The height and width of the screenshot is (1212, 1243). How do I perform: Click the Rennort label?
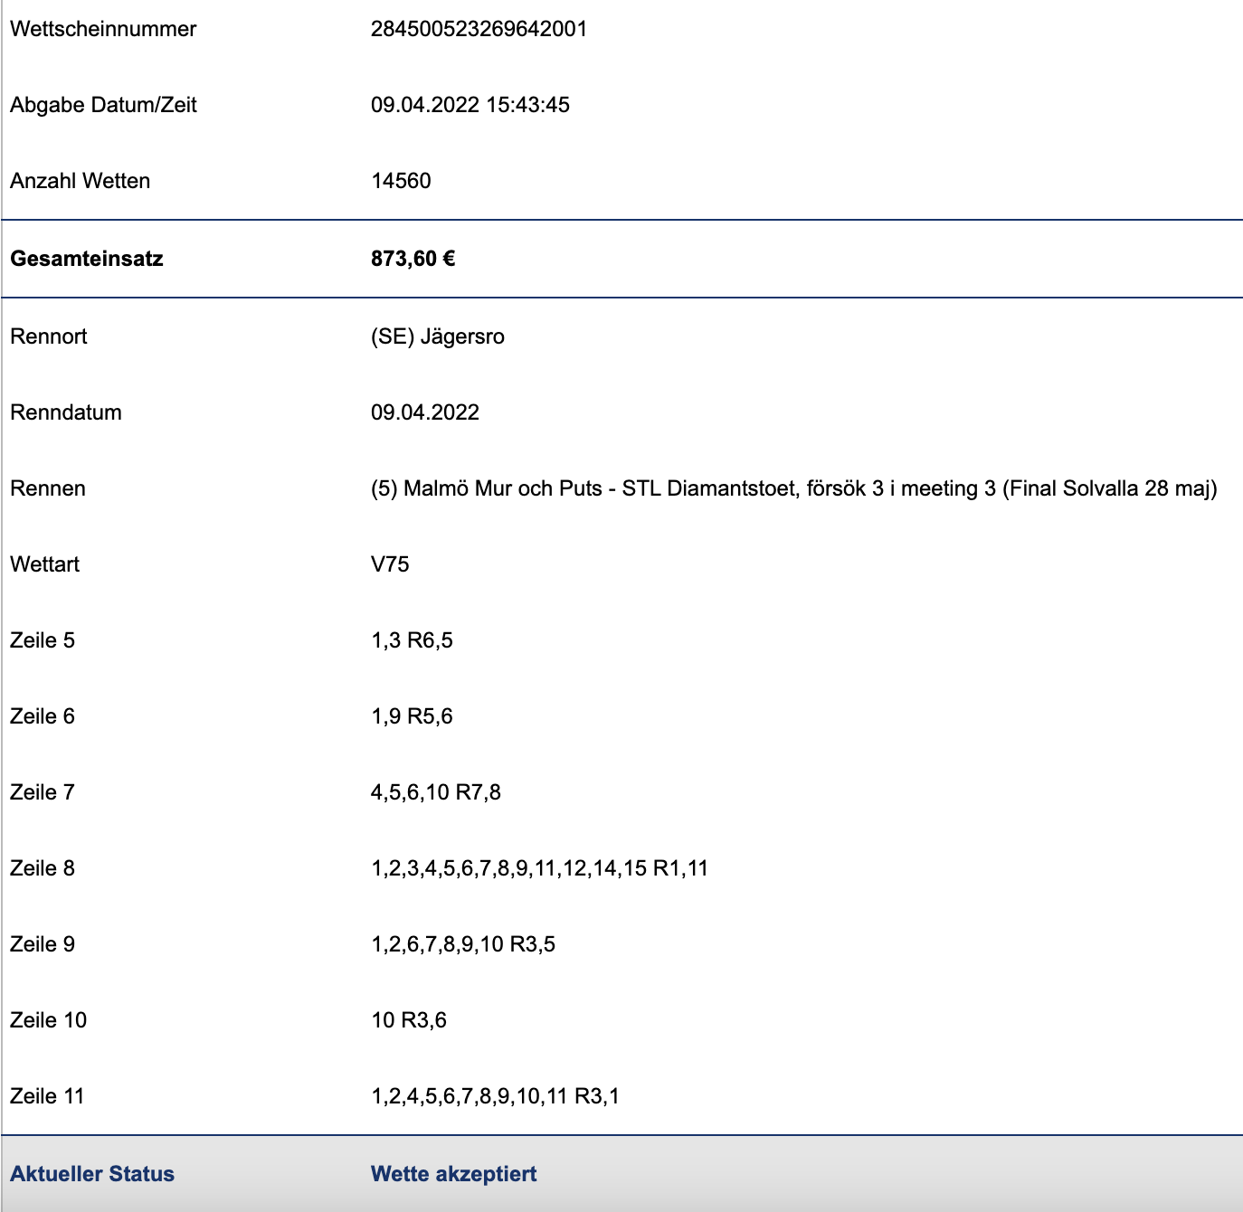point(49,336)
